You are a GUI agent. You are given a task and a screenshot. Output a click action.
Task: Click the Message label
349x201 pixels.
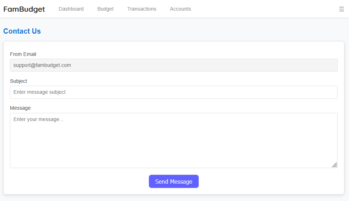tap(20, 108)
